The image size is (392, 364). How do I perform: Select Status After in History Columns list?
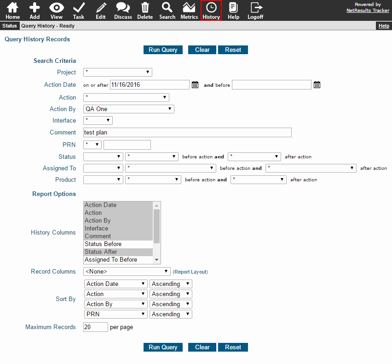click(118, 252)
